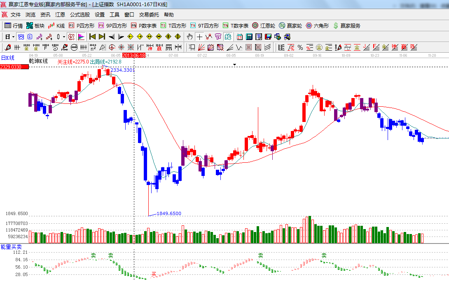
Task: Toggle the pressed colored flag indicator button
Action: click(81, 36)
